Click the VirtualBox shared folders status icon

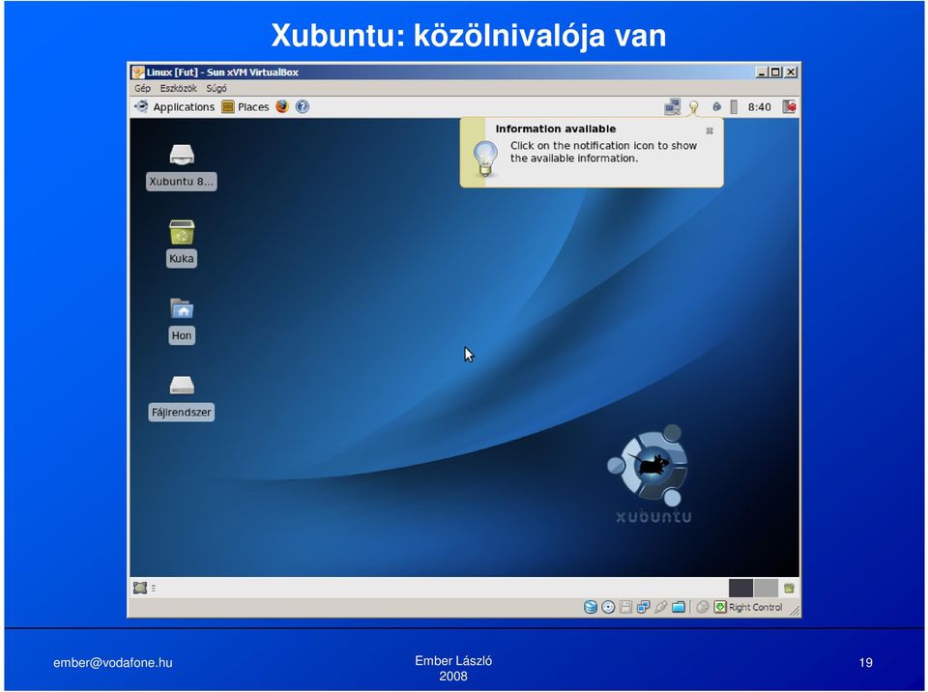(679, 607)
